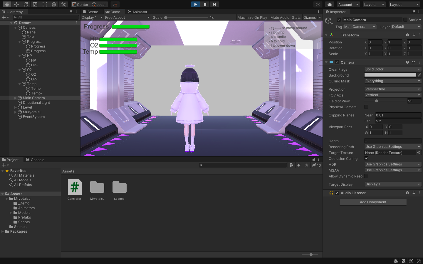Open the Clear Flags dropdown
The image size is (423, 264).
[x=393, y=69]
